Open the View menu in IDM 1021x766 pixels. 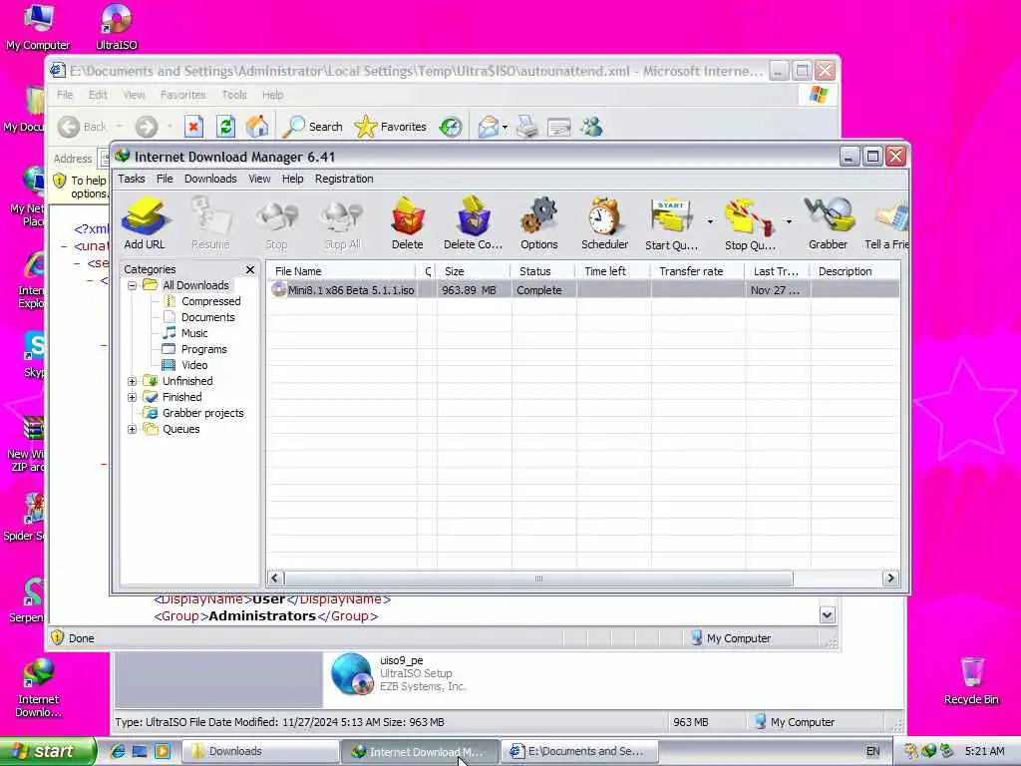(259, 179)
